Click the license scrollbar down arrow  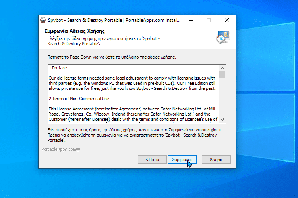click(222, 120)
